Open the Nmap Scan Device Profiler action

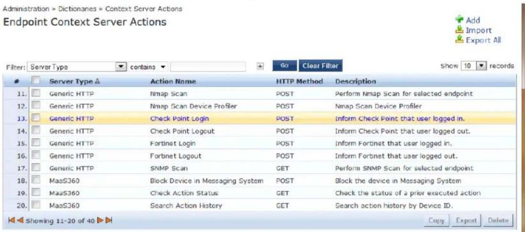[194, 106]
